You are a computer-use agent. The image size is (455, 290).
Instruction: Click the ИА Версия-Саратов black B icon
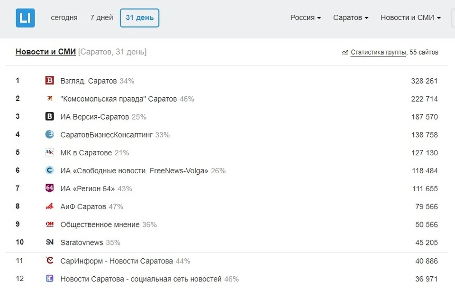click(x=50, y=116)
